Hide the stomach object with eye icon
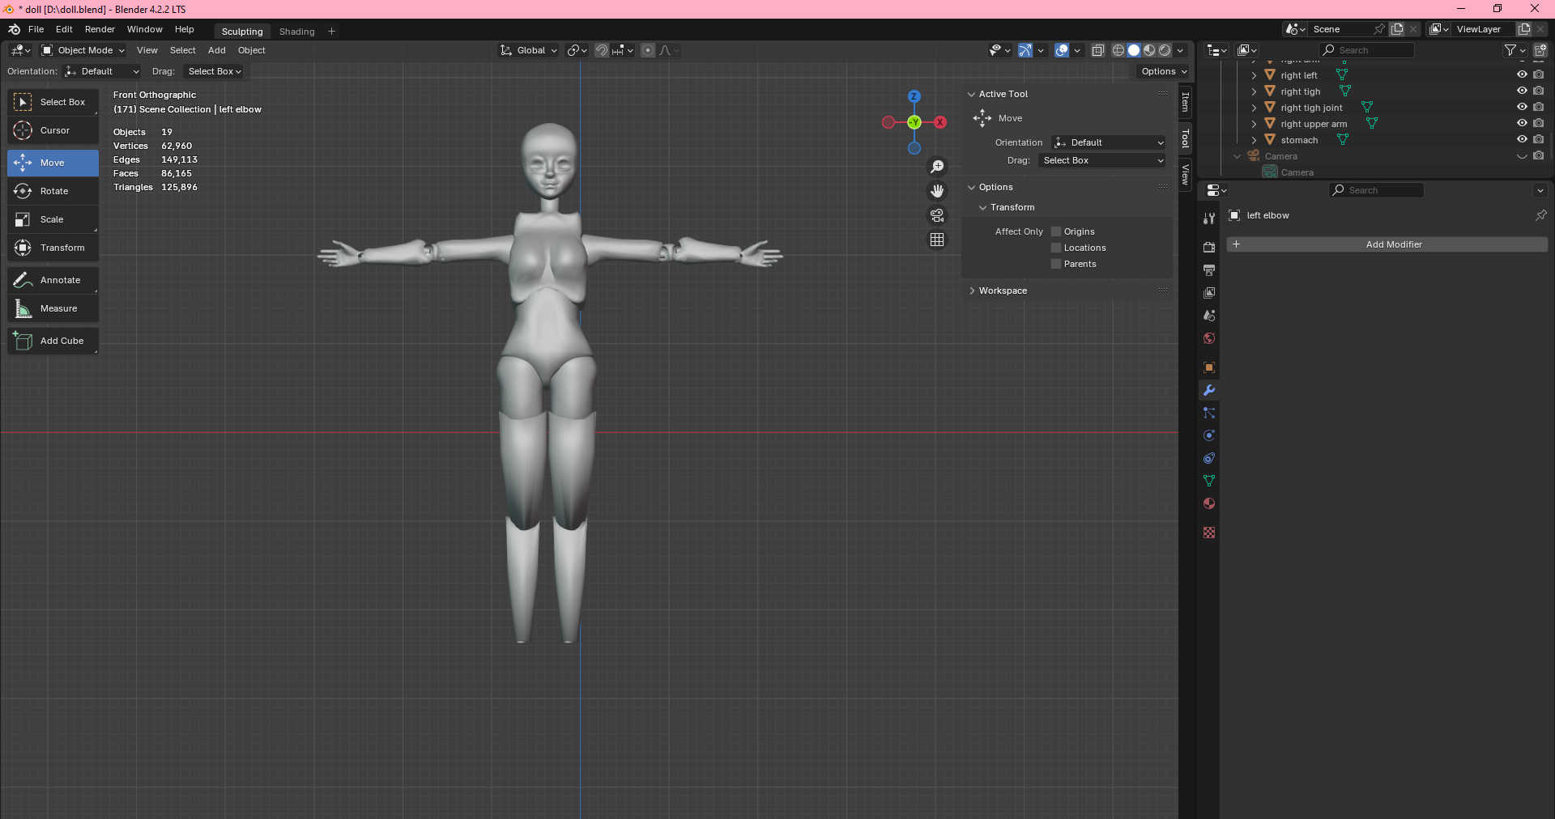Viewport: 1555px width, 819px height. [x=1522, y=139]
